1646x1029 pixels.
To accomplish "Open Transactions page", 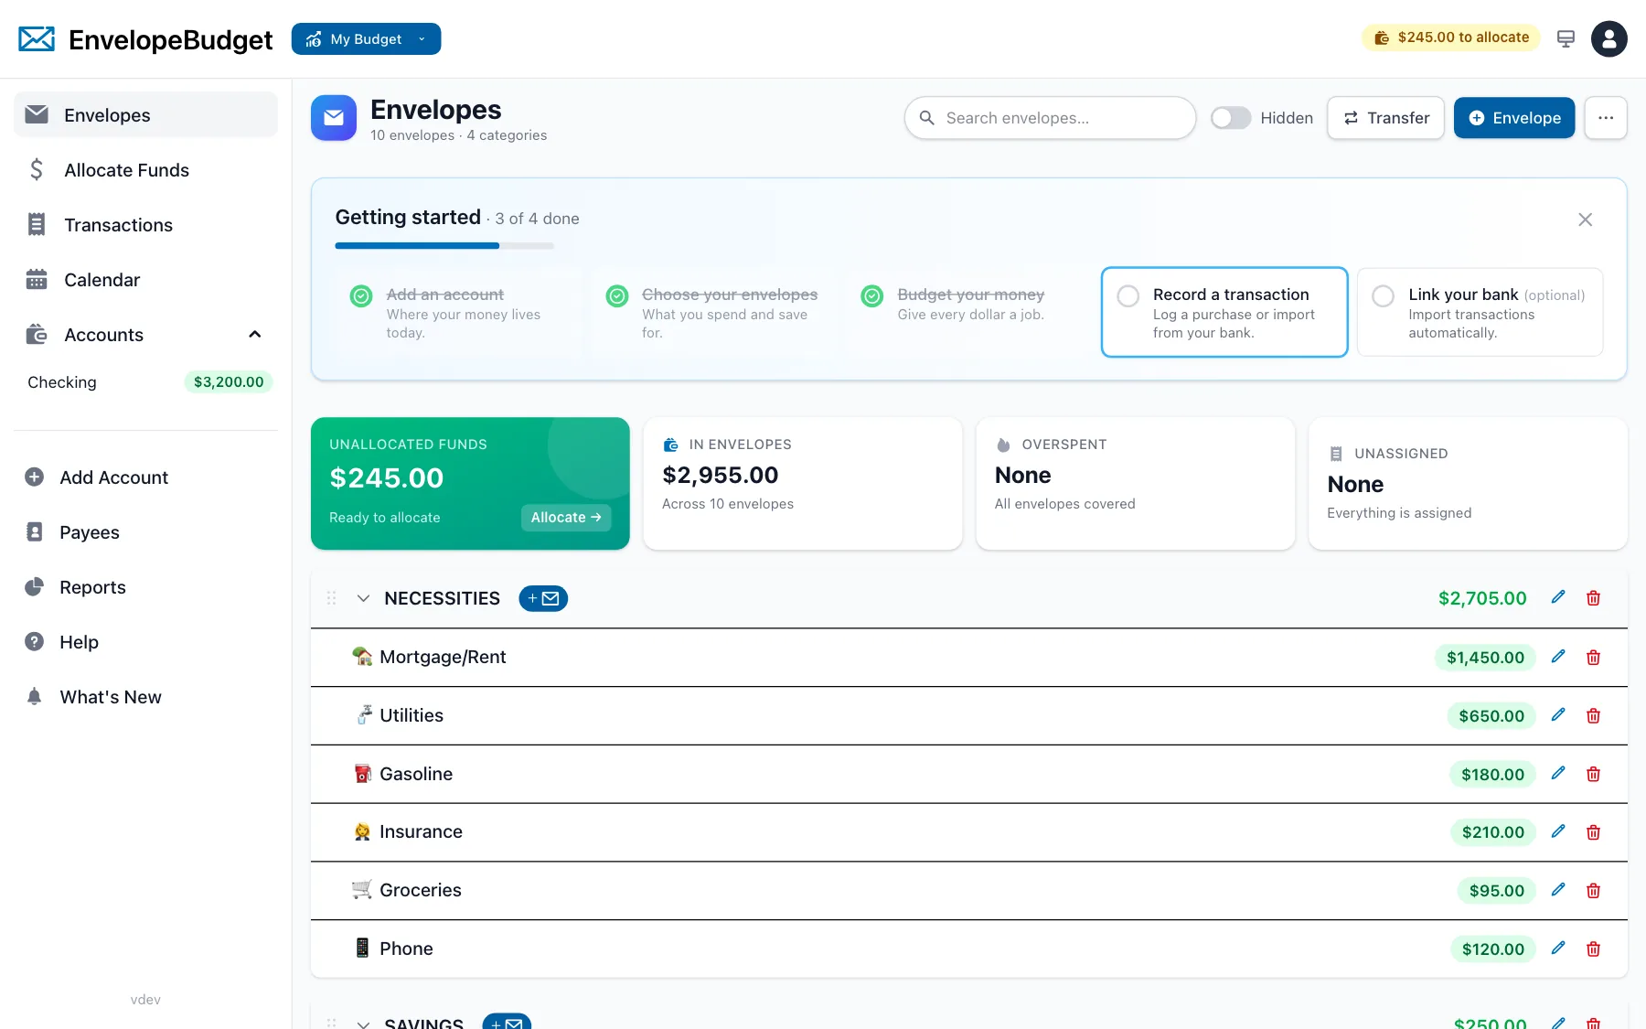I will pyautogui.click(x=145, y=224).
